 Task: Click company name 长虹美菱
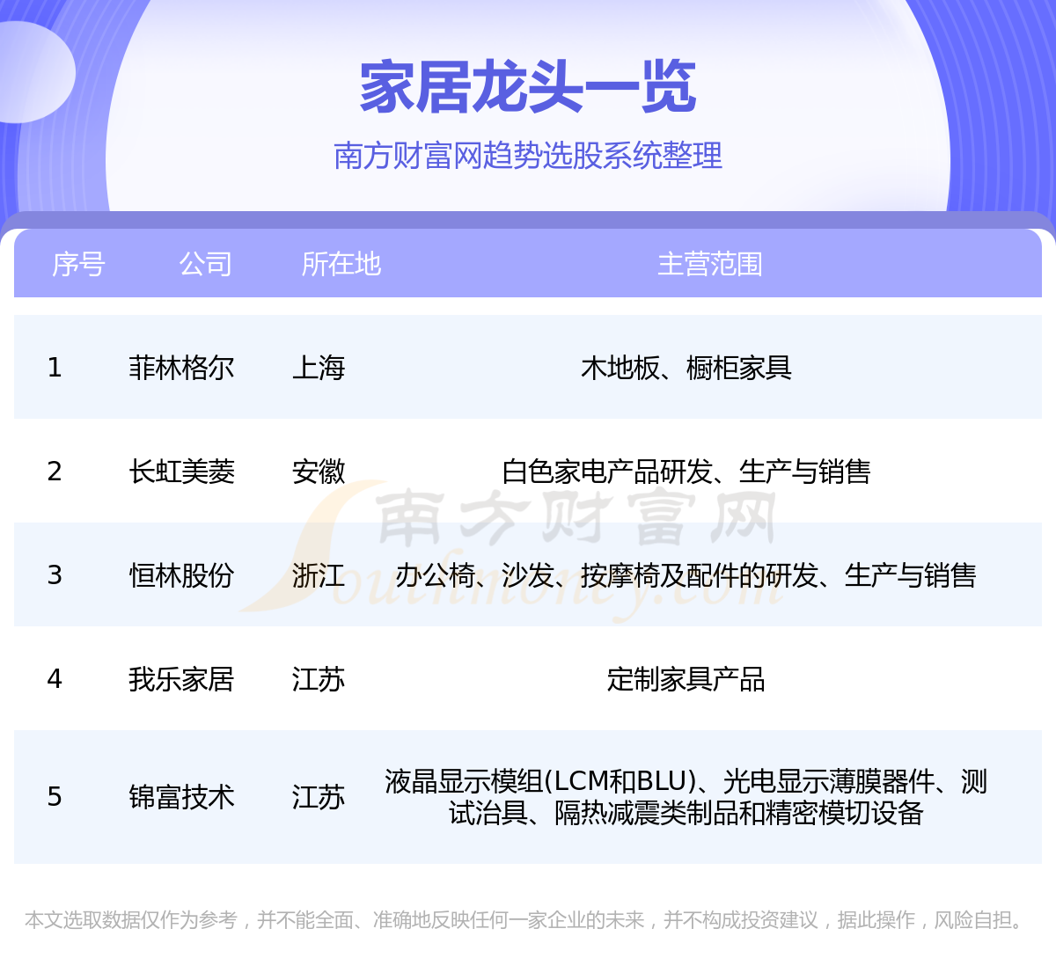[181, 471]
